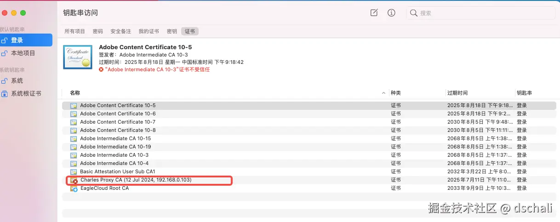
Task: Click the certificate icon for Adobe Intermediate CA 10-19
Action: point(74,147)
